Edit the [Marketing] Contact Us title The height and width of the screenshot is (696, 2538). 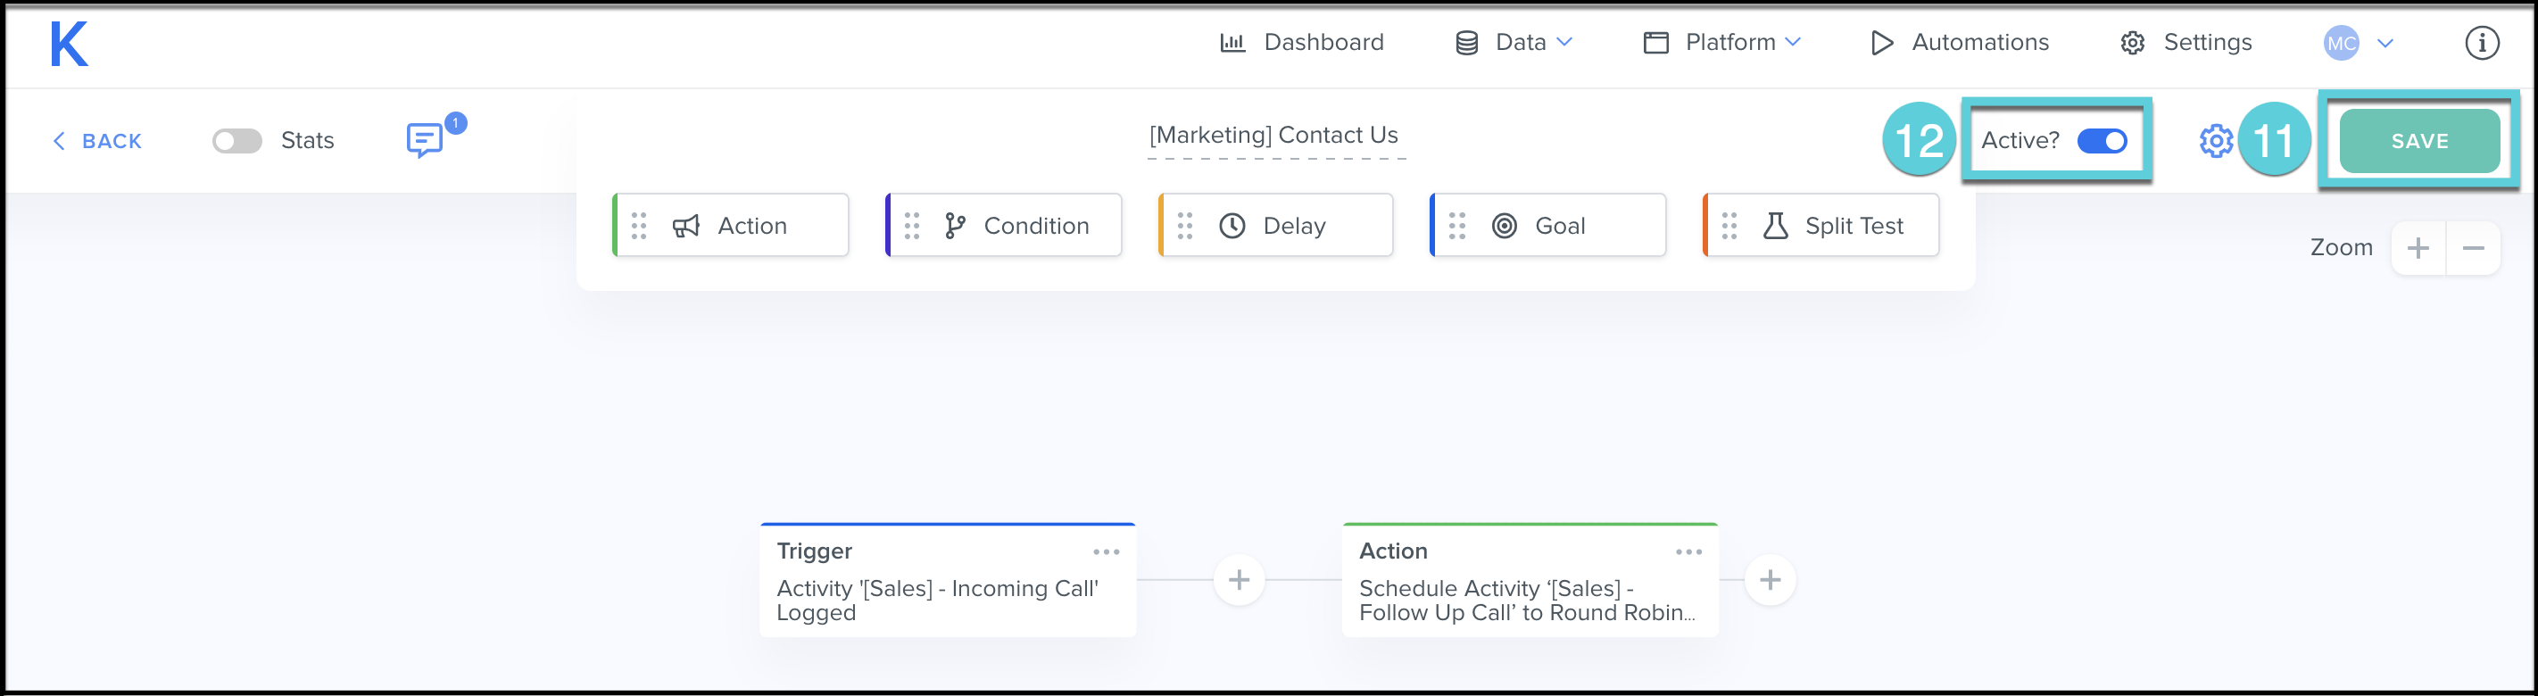1274,135
